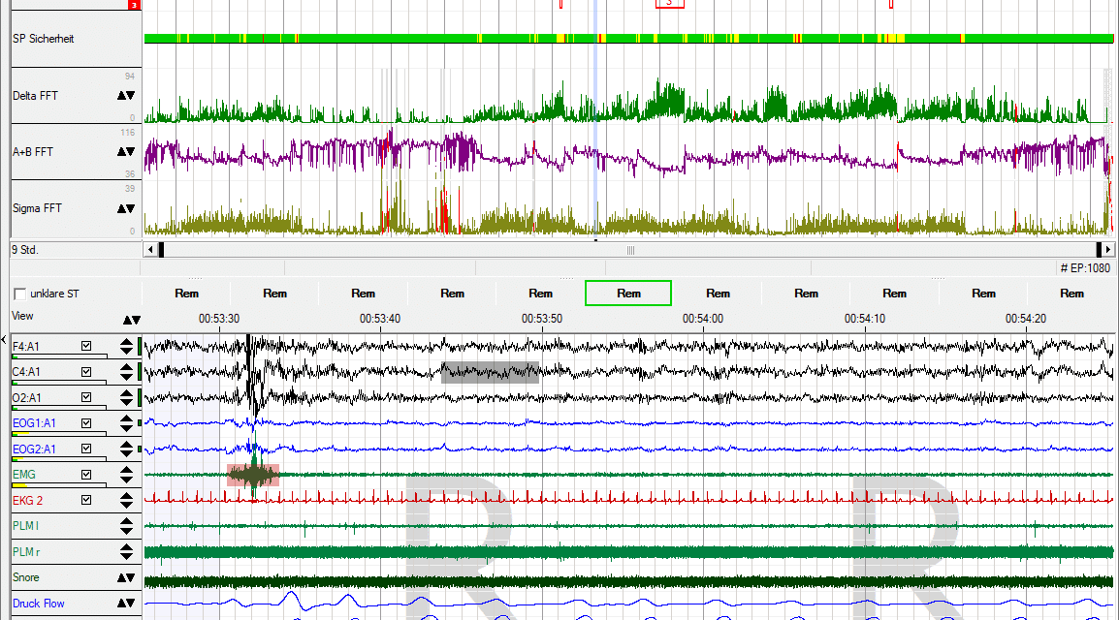Click the 00:53:30 time label
The image size is (1119, 620).
click(x=219, y=319)
